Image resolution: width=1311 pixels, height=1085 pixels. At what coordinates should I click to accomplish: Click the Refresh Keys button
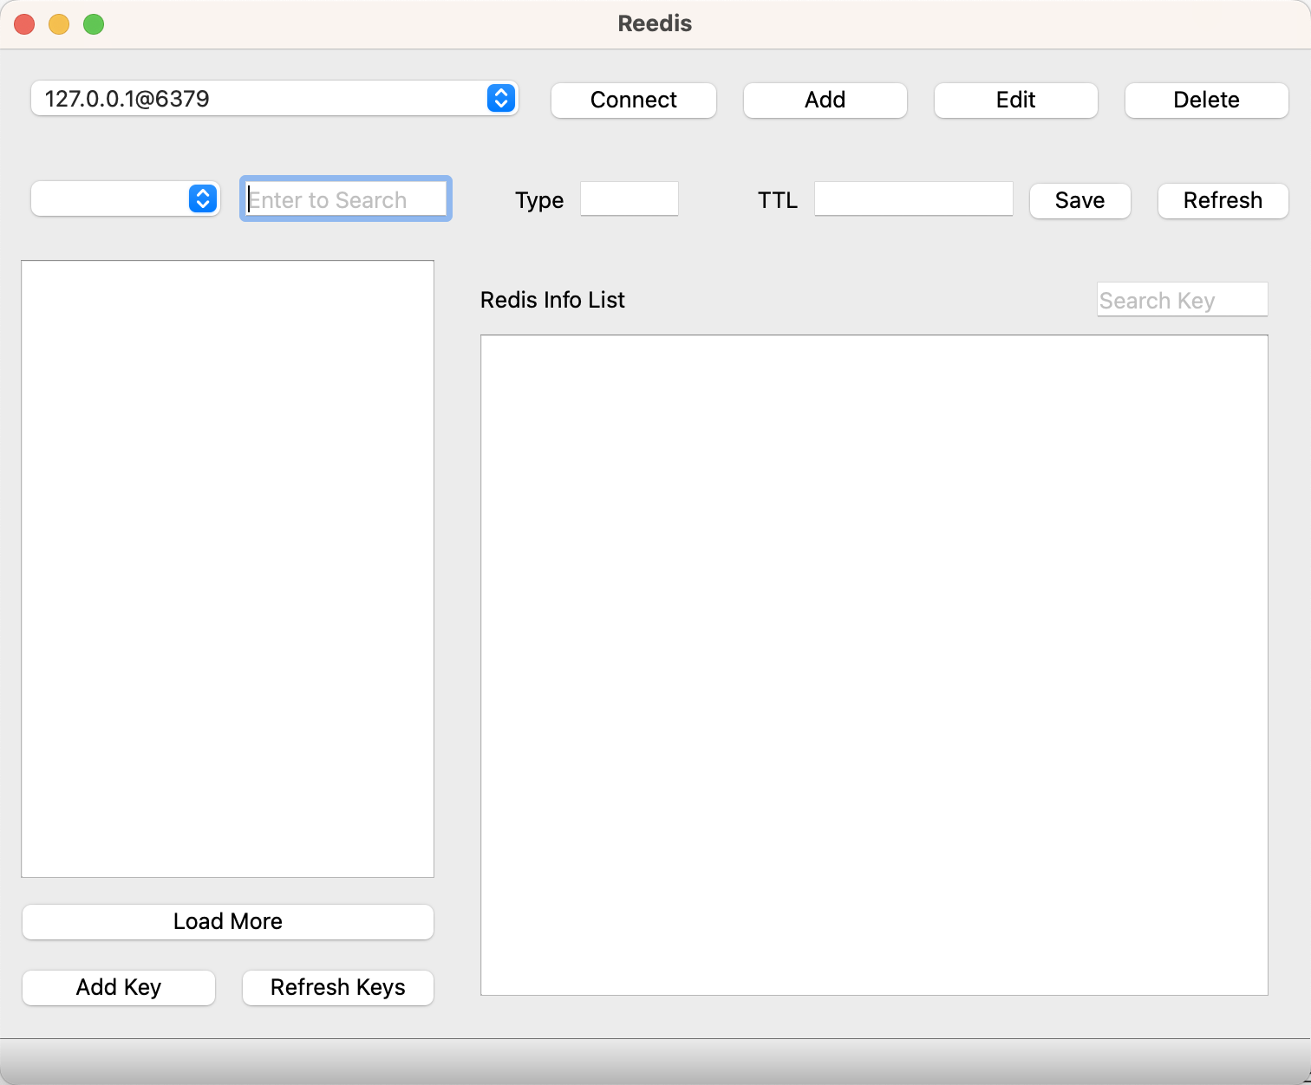(x=337, y=987)
